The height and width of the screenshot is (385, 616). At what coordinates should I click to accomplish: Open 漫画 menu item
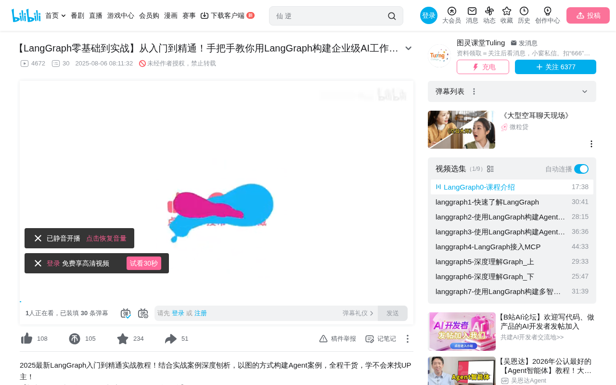pyautogui.click(x=171, y=15)
